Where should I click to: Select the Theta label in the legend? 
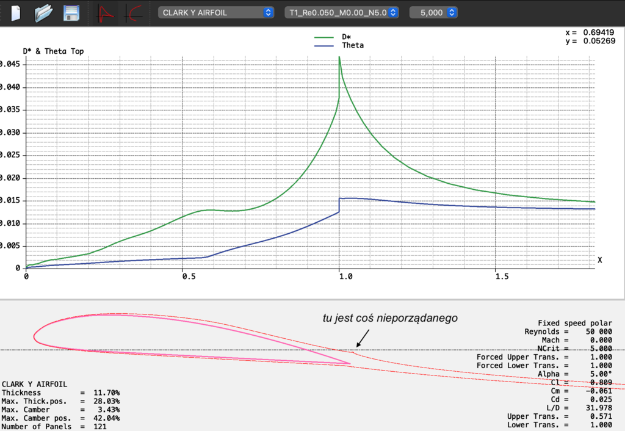(352, 46)
